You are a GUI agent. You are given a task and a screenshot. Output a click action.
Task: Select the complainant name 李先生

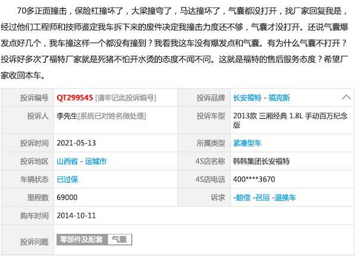[67, 116]
